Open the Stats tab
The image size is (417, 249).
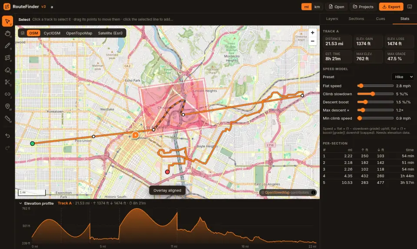click(404, 19)
